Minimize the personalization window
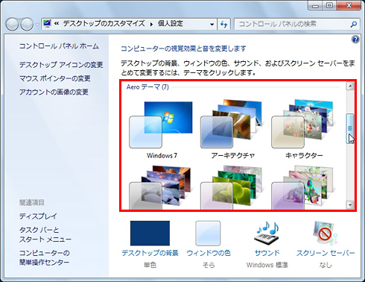Viewport: 365px width, 282px height. point(315,5)
